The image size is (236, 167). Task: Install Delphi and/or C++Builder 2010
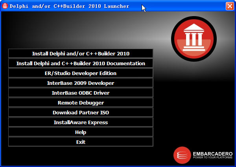coord(81,53)
